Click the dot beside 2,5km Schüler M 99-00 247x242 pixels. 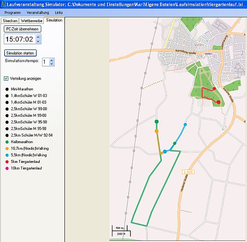(x=7, y=115)
